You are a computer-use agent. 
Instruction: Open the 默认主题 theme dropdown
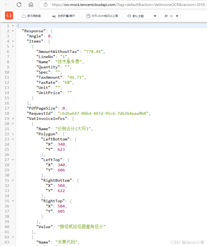coord(142,16)
